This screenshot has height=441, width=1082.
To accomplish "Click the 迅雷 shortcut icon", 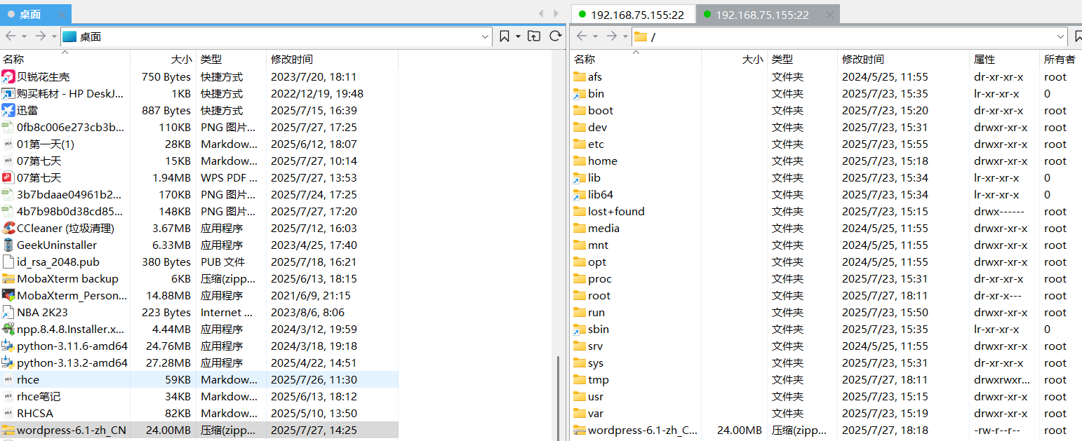I will click(8, 110).
